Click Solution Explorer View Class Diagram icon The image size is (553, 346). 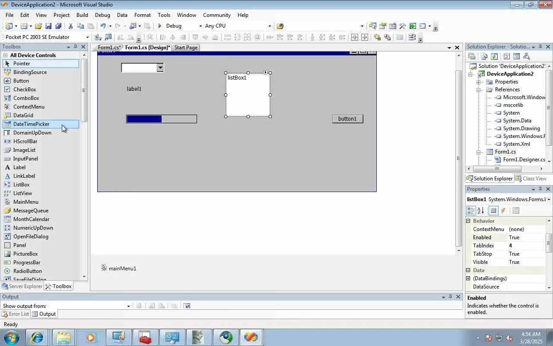point(526,56)
